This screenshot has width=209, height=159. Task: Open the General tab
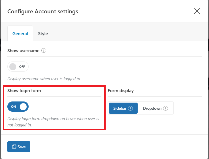pos(20,33)
